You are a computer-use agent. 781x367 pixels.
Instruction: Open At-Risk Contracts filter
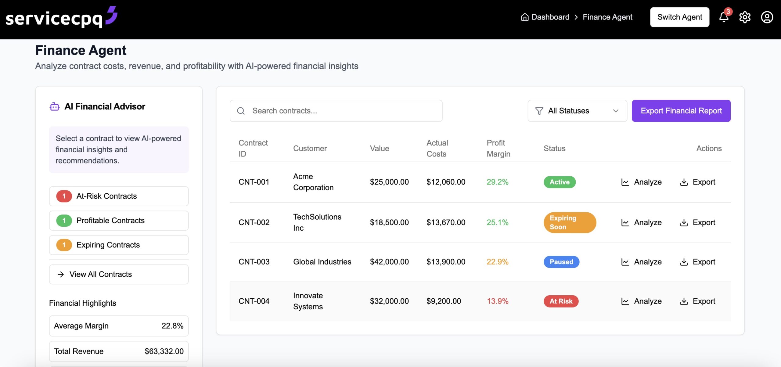tap(119, 196)
